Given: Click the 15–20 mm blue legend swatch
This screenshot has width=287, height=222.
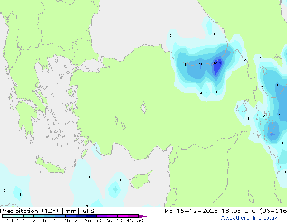Looking at the screenshot, I should [x=71, y=216].
